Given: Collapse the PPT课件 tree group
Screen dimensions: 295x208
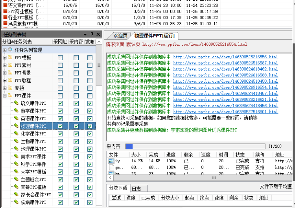Looking at the screenshot, I should pyautogui.click(x=4, y=96).
